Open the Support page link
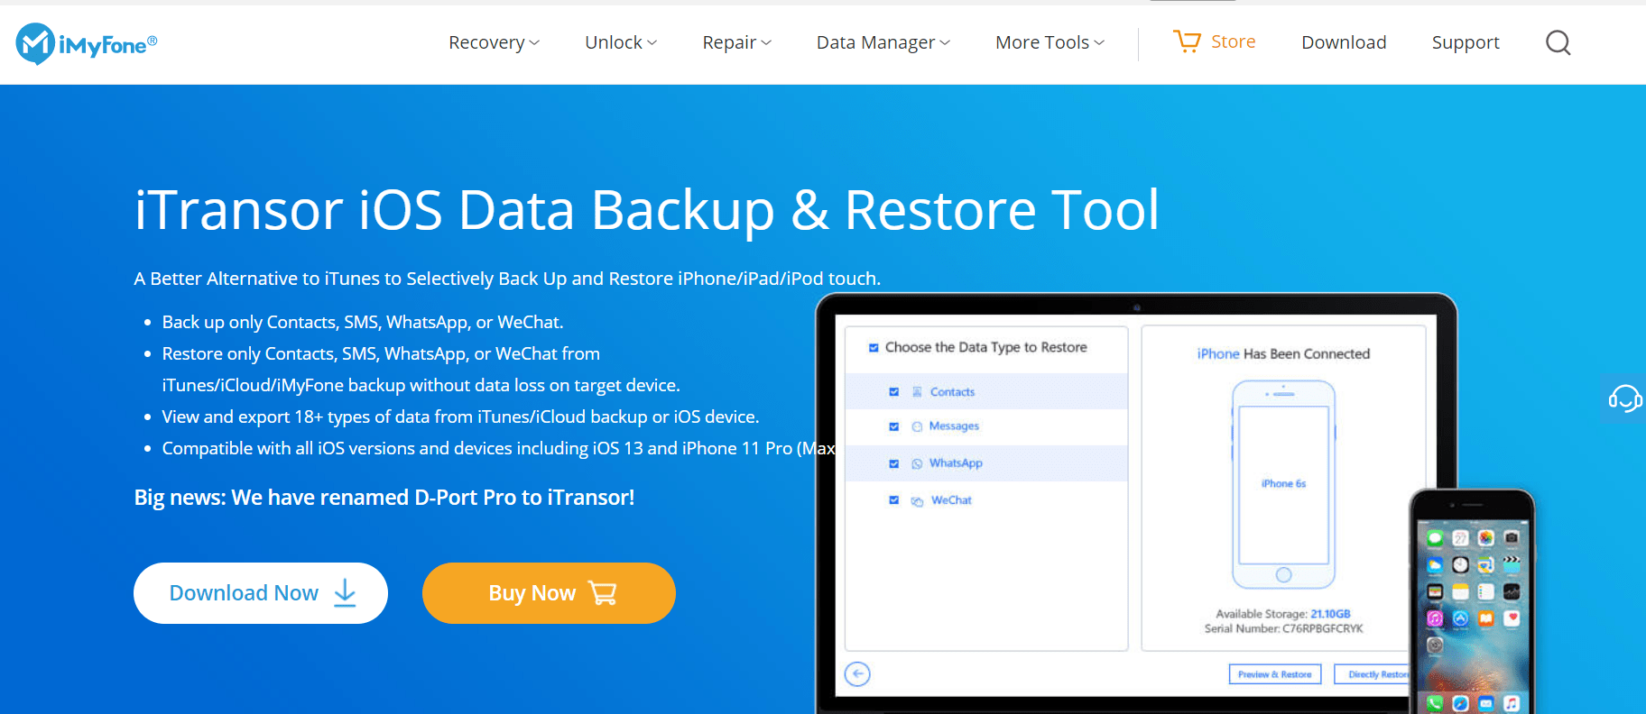1646x714 pixels. coord(1466,42)
